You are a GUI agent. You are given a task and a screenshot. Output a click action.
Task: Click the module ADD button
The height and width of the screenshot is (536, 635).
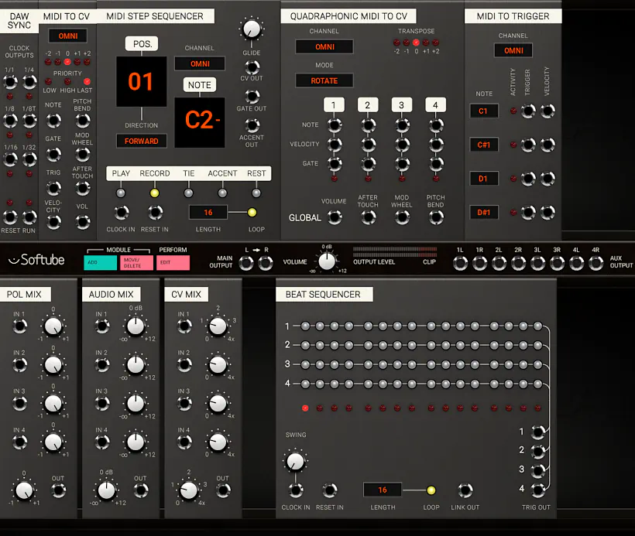pyautogui.click(x=101, y=262)
